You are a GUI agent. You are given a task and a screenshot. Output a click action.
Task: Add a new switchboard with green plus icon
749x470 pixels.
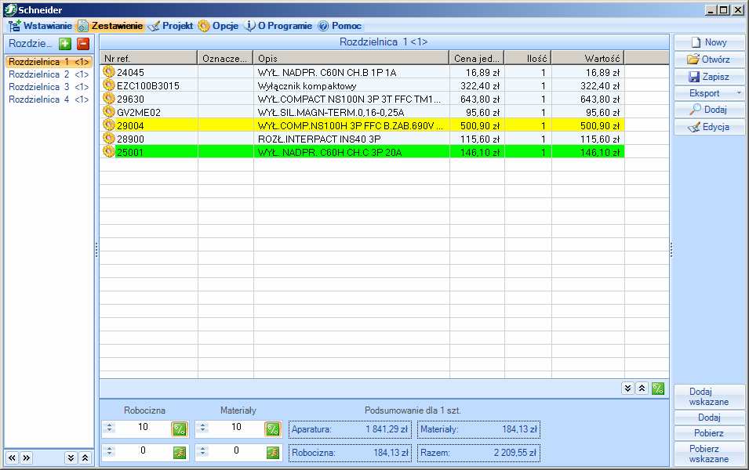(x=65, y=44)
